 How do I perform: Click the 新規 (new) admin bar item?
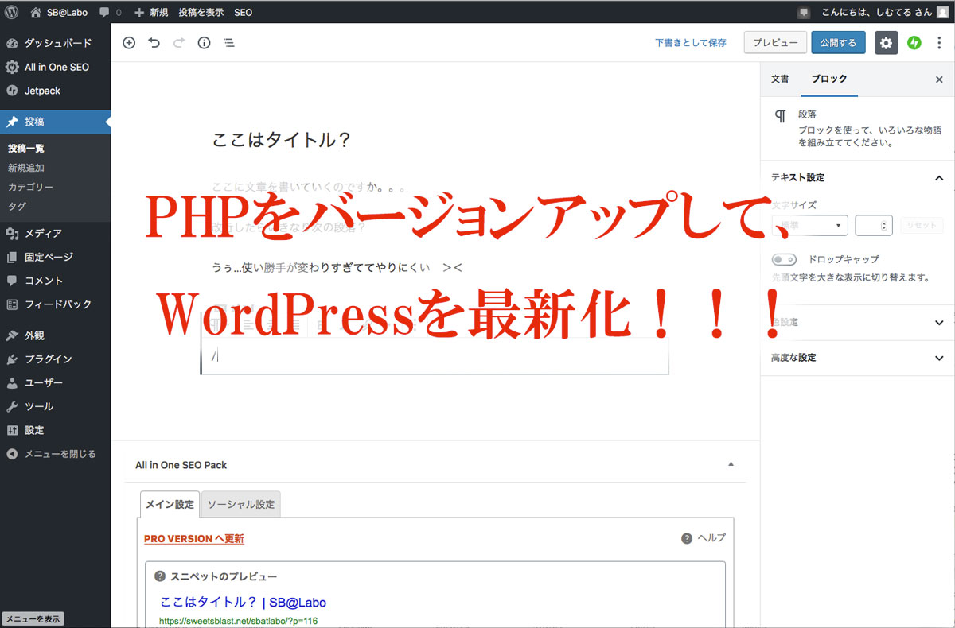pos(151,12)
